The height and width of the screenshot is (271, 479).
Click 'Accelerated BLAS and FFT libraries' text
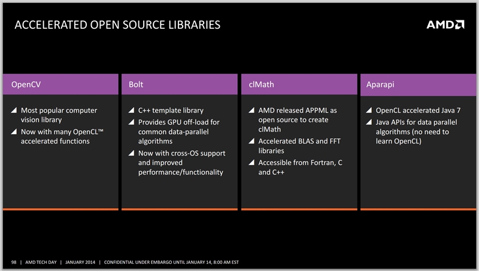[x=299, y=146]
